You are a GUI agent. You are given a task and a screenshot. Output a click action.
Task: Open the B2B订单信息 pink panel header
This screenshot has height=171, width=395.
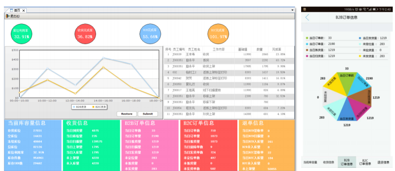[x=140, y=123]
